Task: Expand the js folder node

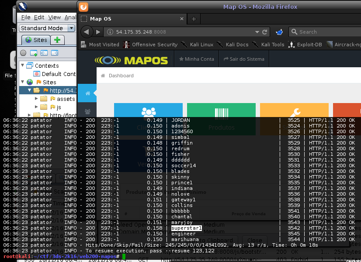Action: 37,107
